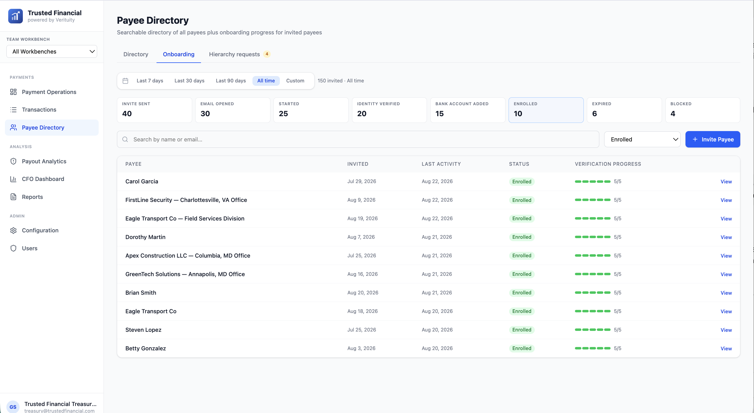Select Last 90 days range

(x=231, y=81)
